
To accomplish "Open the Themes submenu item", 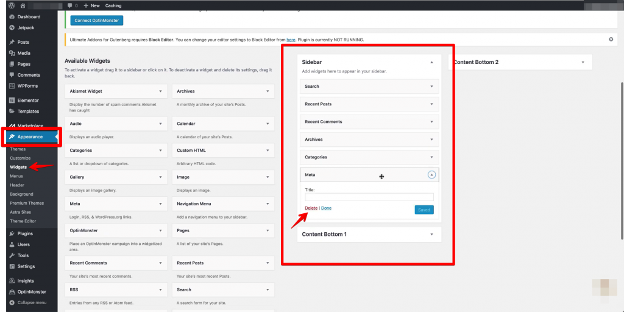I will point(18,149).
